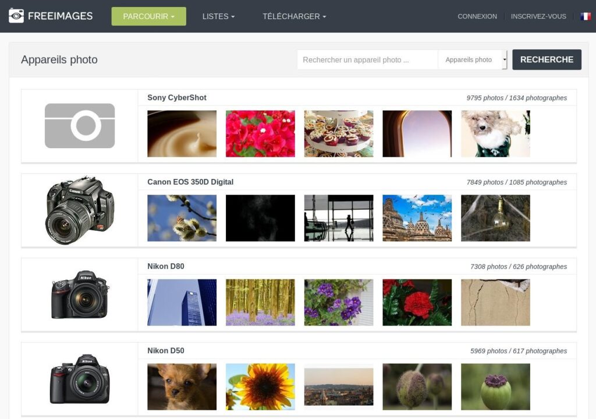The image size is (596, 419).
Task: Click '7308 photos / 626 photographes' text
Action: (519, 266)
